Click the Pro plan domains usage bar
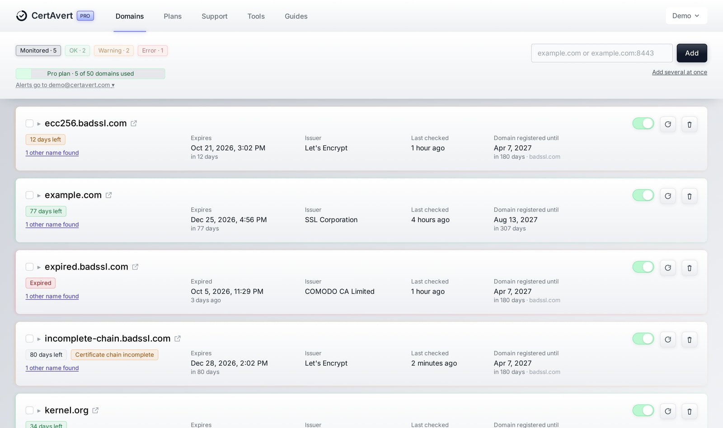The image size is (723, 428). point(90,74)
